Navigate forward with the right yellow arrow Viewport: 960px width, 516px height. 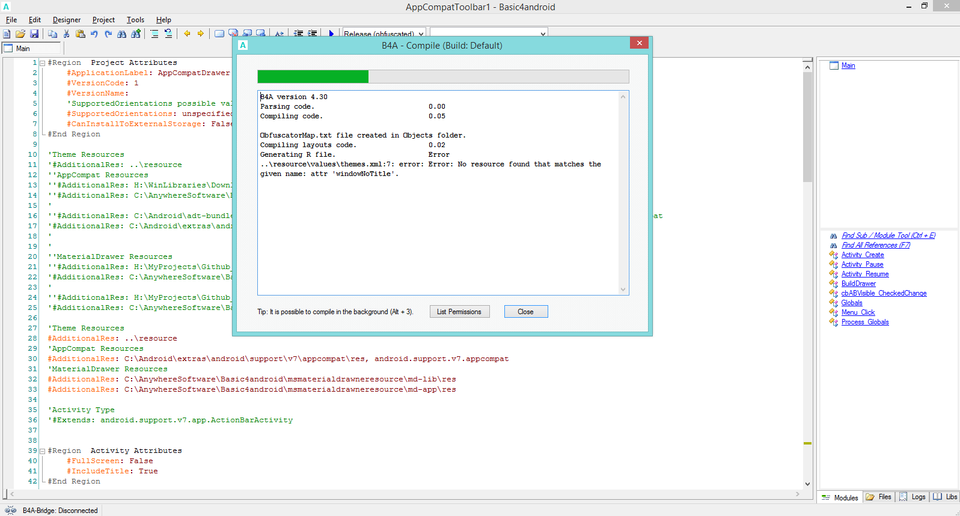[x=201, y=34]
